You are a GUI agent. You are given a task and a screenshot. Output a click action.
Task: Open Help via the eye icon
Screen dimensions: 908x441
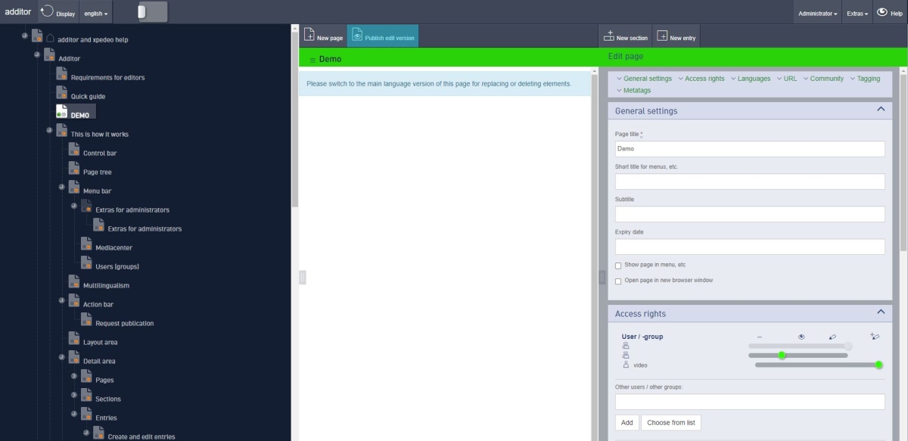(882, 12)
